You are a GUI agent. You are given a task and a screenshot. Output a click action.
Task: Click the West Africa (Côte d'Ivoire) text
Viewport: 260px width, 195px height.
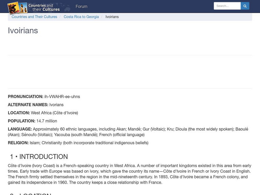click(x=55, y=113)
